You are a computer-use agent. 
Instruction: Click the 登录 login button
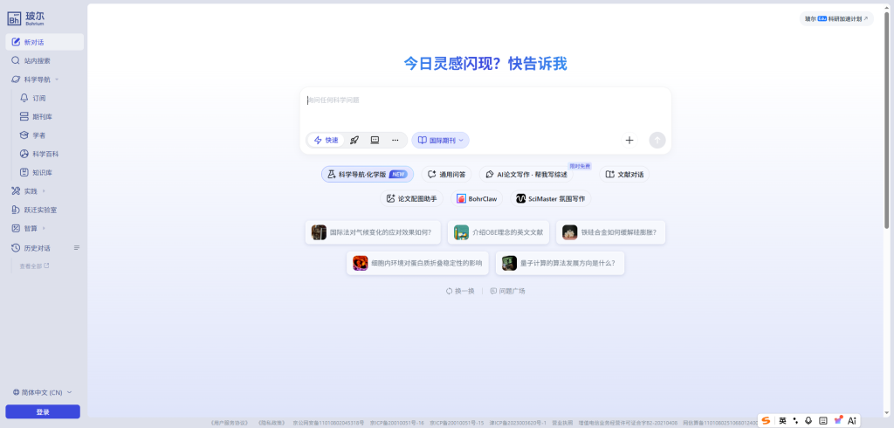click(x=43, y=412)
